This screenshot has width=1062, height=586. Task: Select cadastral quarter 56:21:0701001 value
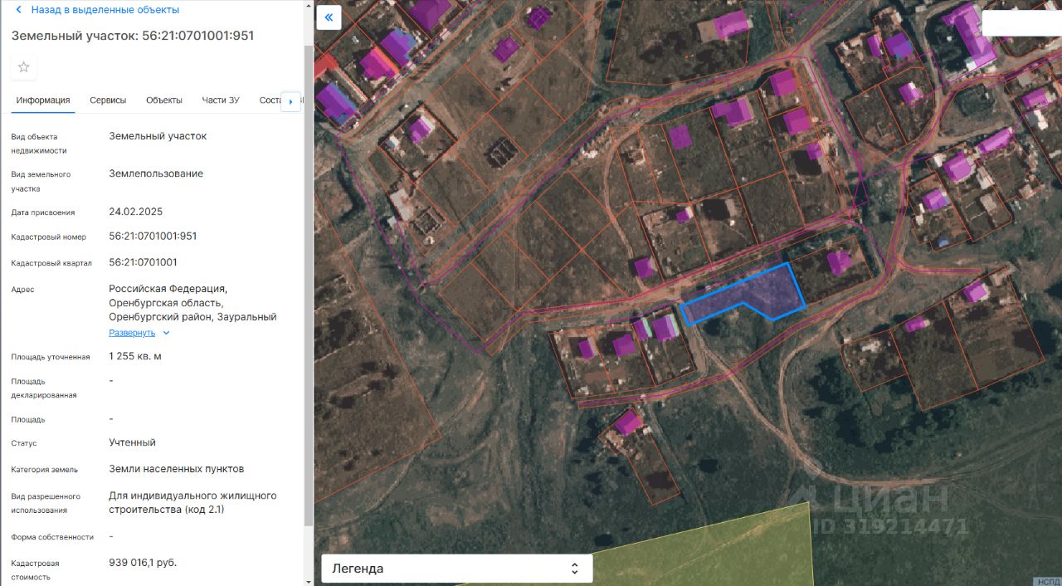click(x=143, y=262)
